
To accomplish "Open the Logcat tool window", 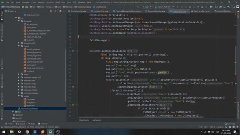I will tap(21, 124).
